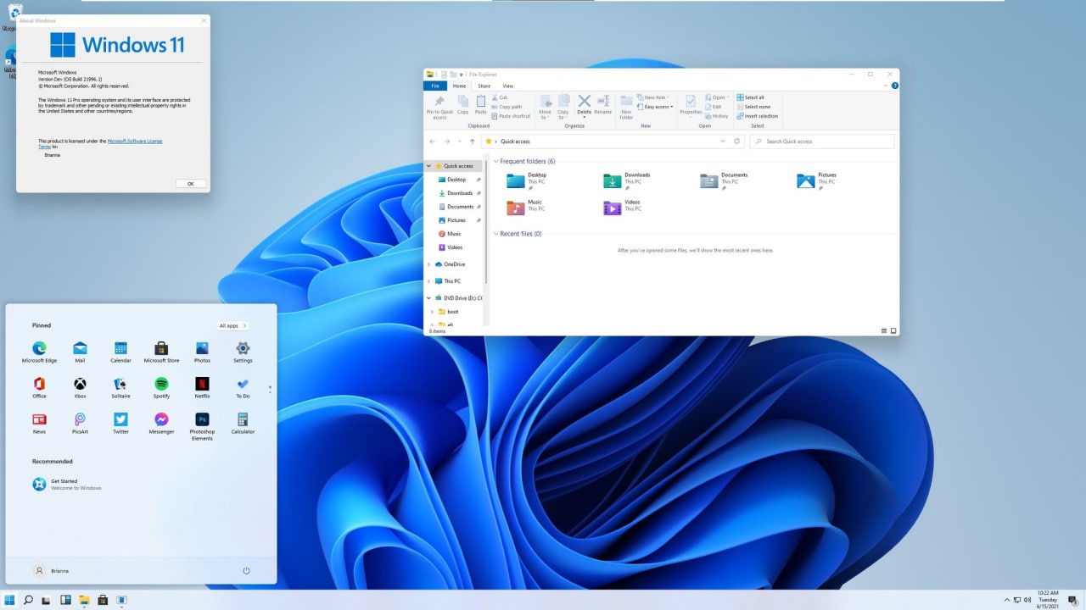The image size is (1086, 610).
Task: Click the Brianna user account button
Action: [50, 570]
